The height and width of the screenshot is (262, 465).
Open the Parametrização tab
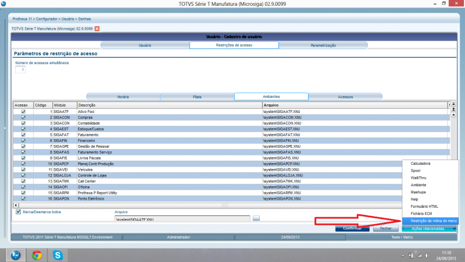click(x=323, y=45)
